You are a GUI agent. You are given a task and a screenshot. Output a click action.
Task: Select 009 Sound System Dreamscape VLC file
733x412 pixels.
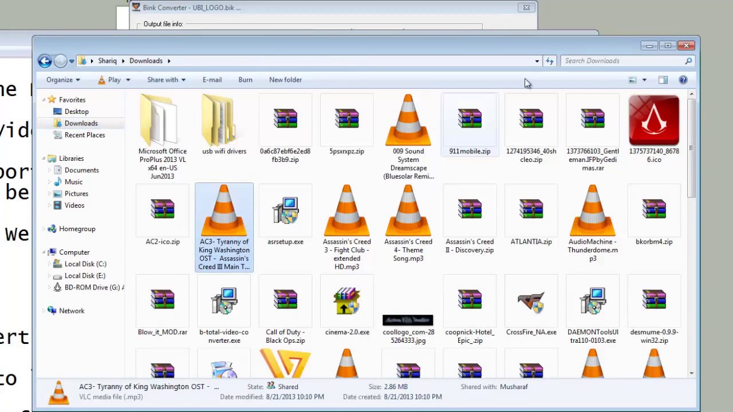[408, 137]
